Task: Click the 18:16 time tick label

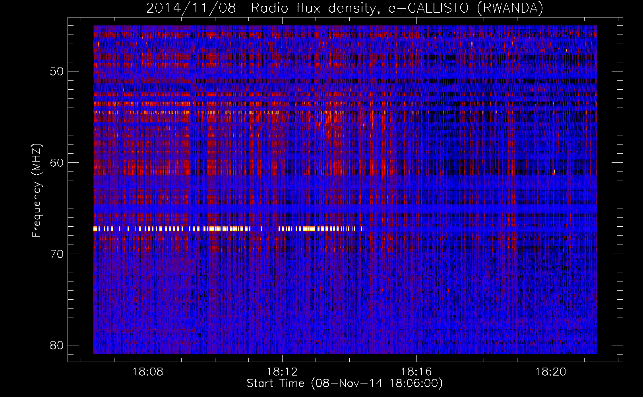Action: pyautogui.click(x=416, y=372)
